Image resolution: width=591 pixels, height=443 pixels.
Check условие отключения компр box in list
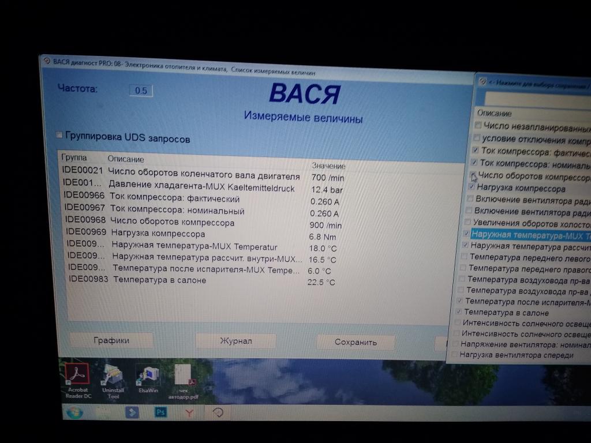tap(477, 137)
